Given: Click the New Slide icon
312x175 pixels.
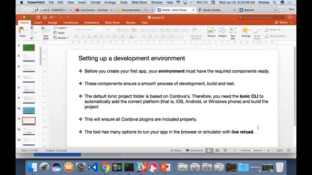Looking at the screenshot, I should click(x=45, y=30).
